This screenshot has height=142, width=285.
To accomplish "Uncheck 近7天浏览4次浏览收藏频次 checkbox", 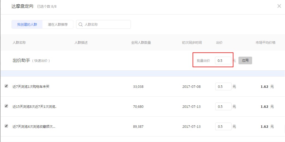I will [x=6, y=126].
